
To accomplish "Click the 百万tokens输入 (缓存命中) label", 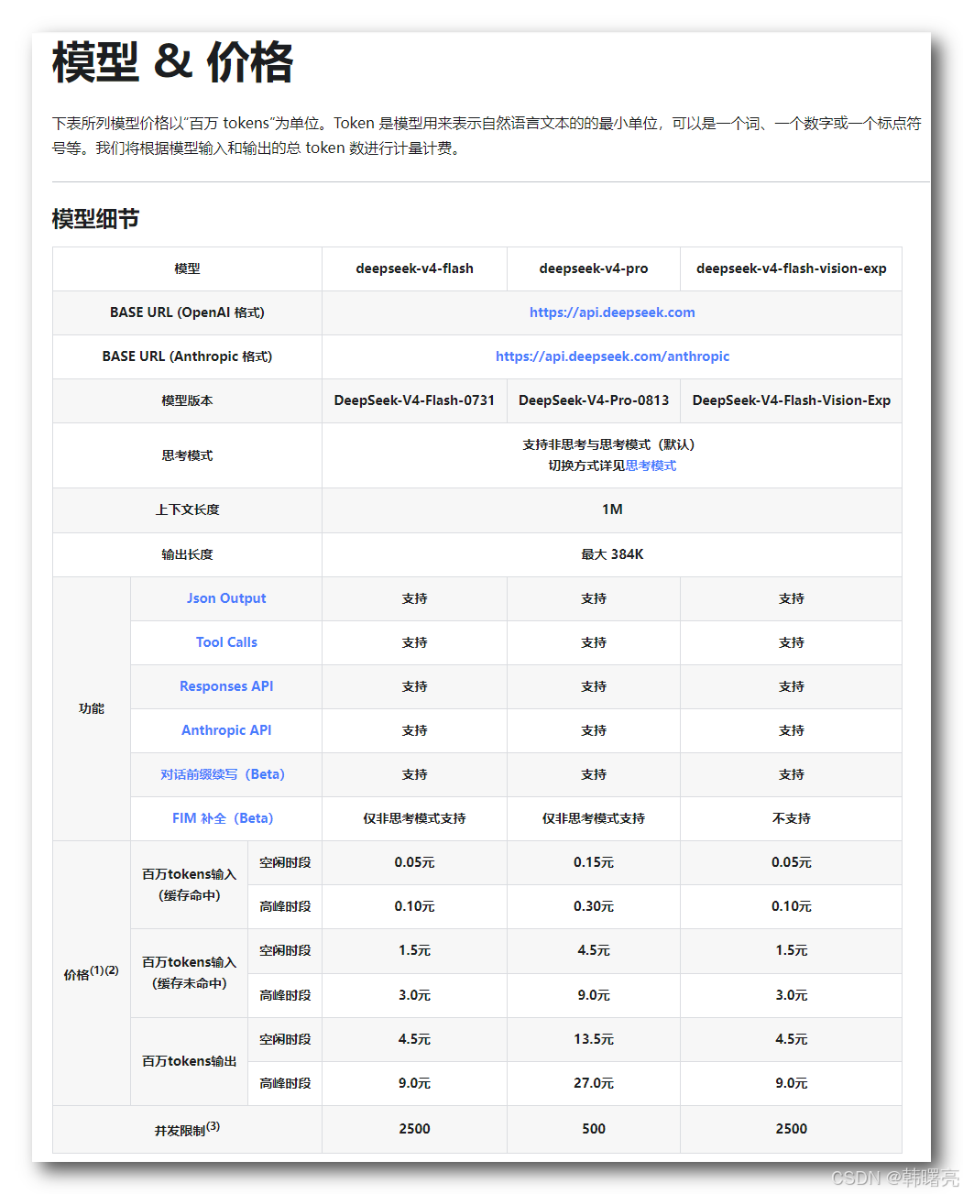I will coord(189,884).
